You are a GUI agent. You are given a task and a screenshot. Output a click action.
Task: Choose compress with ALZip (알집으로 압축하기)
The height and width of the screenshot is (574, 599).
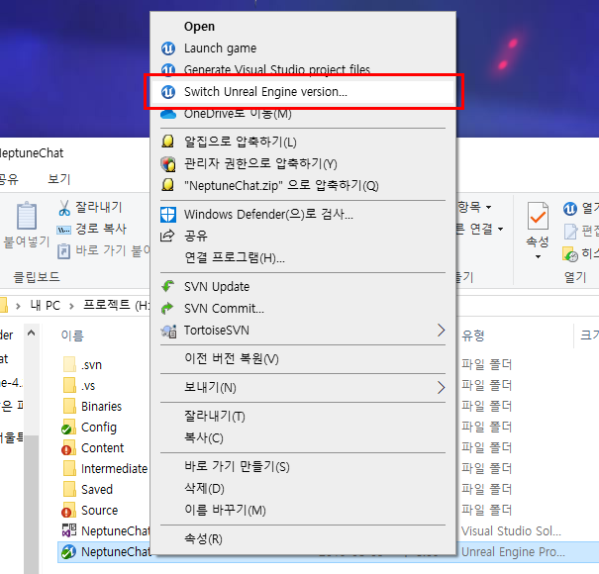[241, 142]
